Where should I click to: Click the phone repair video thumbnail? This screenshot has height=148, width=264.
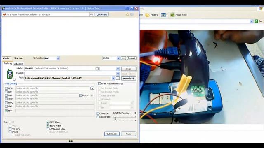pos(202,77)
